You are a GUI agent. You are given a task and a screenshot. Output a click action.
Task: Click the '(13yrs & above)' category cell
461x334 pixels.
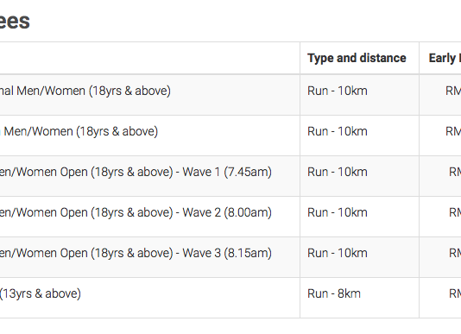[x=41, y=293]
